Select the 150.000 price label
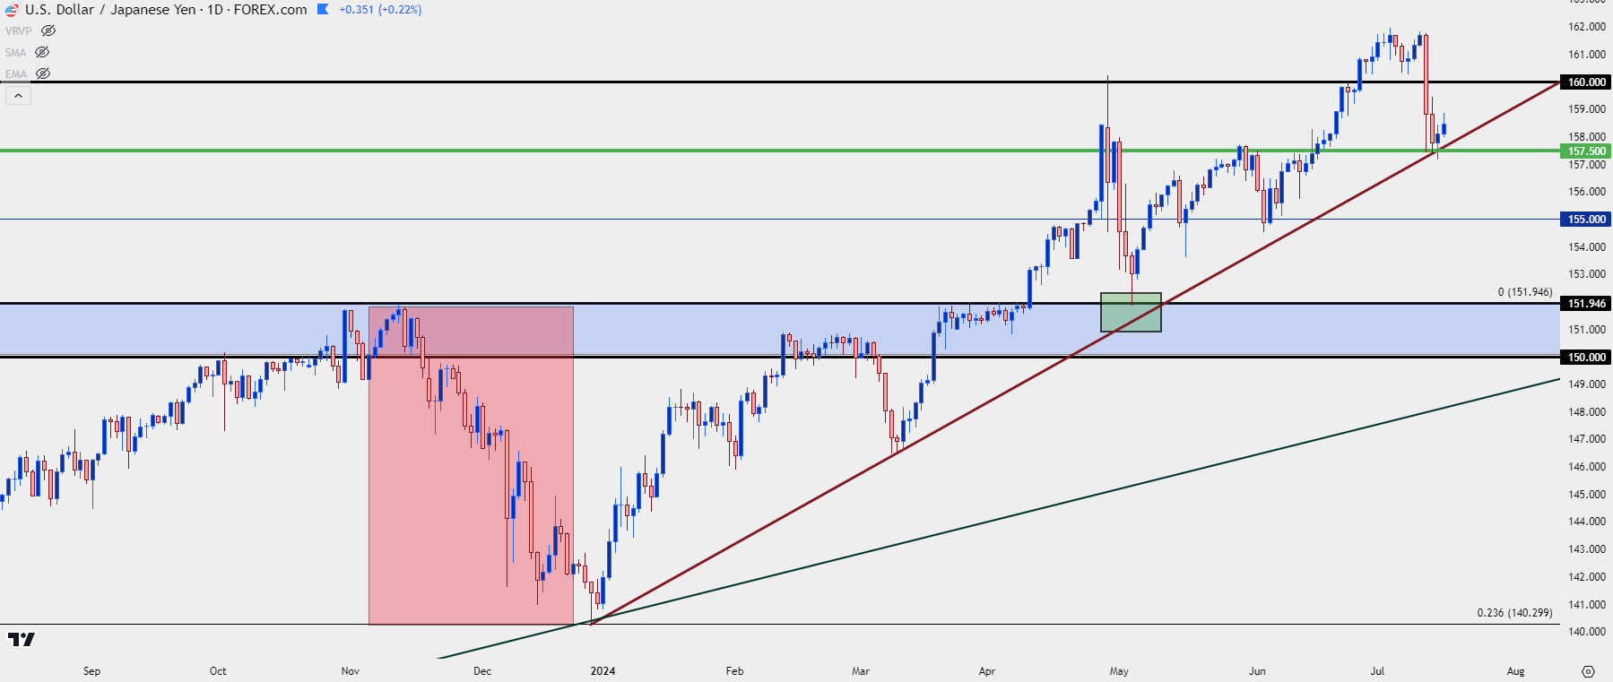This screenshot has width=1613, height=682. [1586, 357]
